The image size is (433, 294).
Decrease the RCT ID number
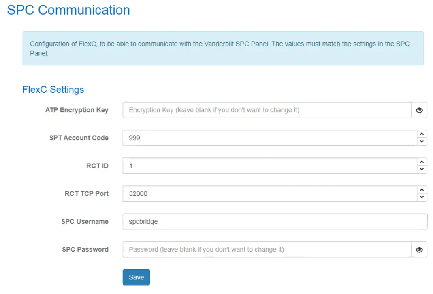click(421, 169)
